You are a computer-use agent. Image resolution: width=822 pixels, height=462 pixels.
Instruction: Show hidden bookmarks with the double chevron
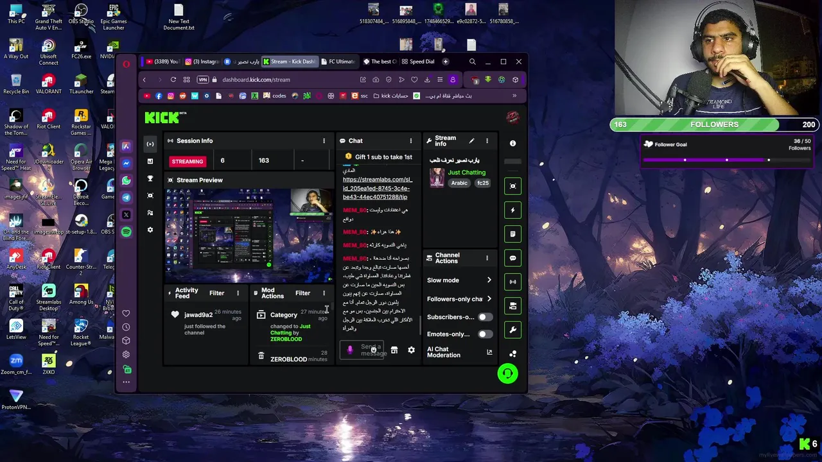[514, 96]
